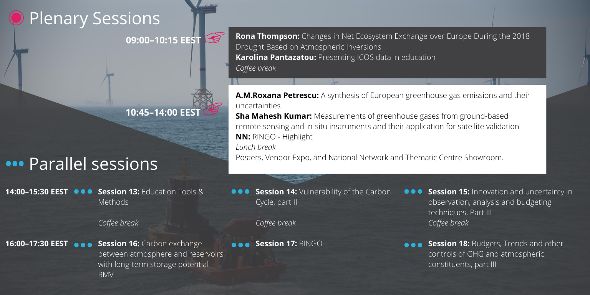
Task: Click the pink circle icon beside Plenary Sessions
Action: [16, 18]
